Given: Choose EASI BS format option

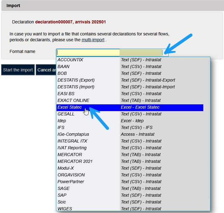Looking at the screenshot, I should [x=66, y=94].
